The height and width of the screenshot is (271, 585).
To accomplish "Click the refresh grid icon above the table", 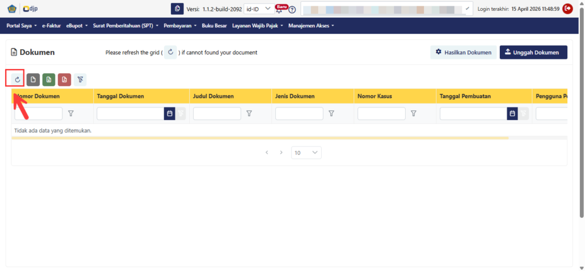I will click(18, 79).
